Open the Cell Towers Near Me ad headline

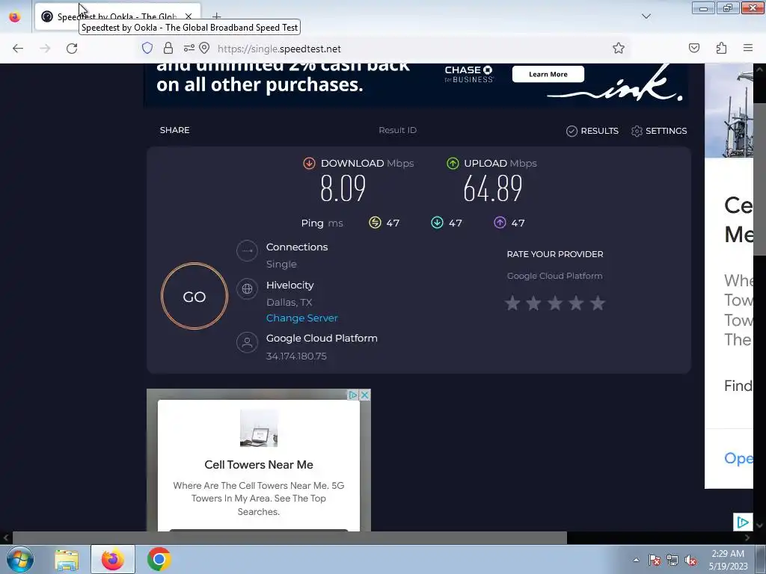coord(259,465)
